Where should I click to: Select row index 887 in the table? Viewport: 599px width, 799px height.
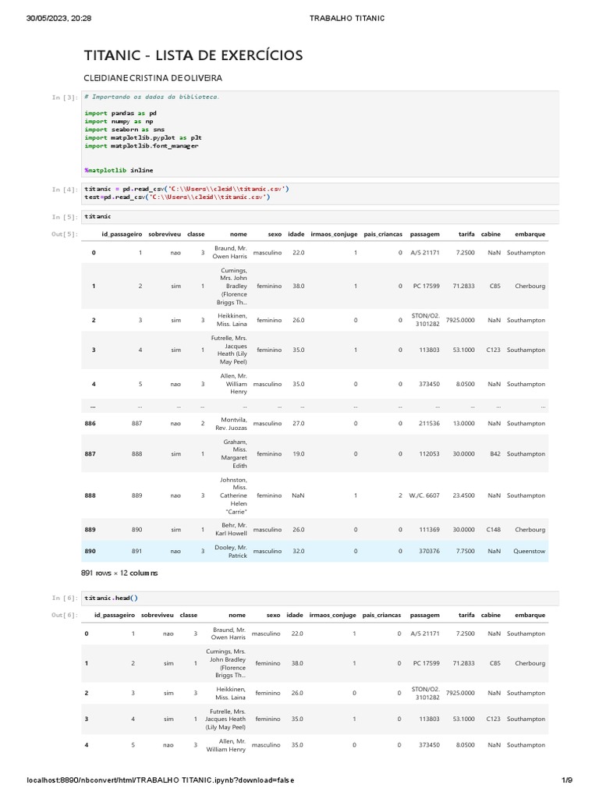(90, 454)
